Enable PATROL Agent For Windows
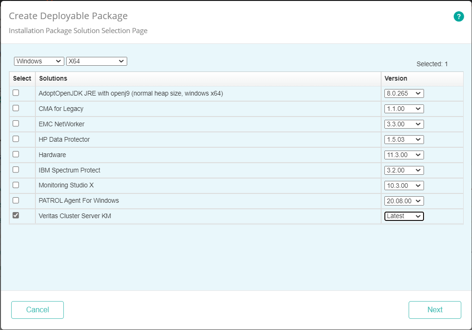 coord(17,200)
